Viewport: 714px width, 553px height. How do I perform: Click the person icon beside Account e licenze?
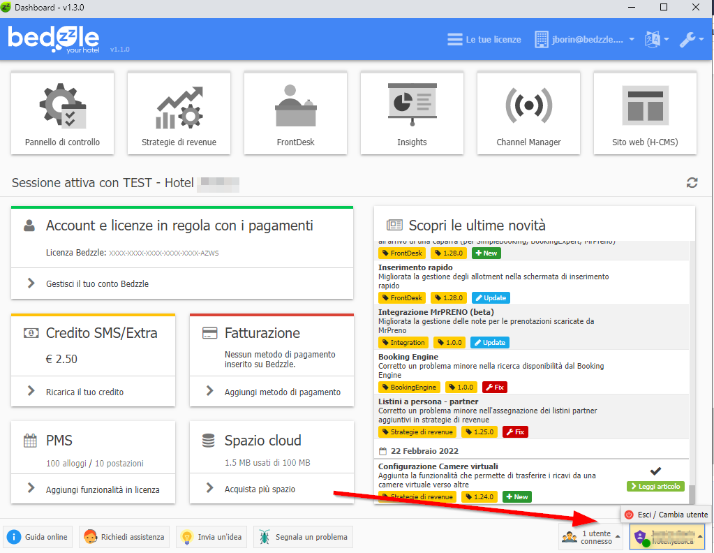(29, 225)
